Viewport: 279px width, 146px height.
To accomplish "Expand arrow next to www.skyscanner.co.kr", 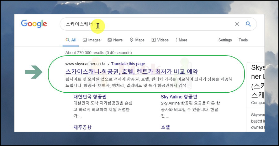I will coord(108,64).
